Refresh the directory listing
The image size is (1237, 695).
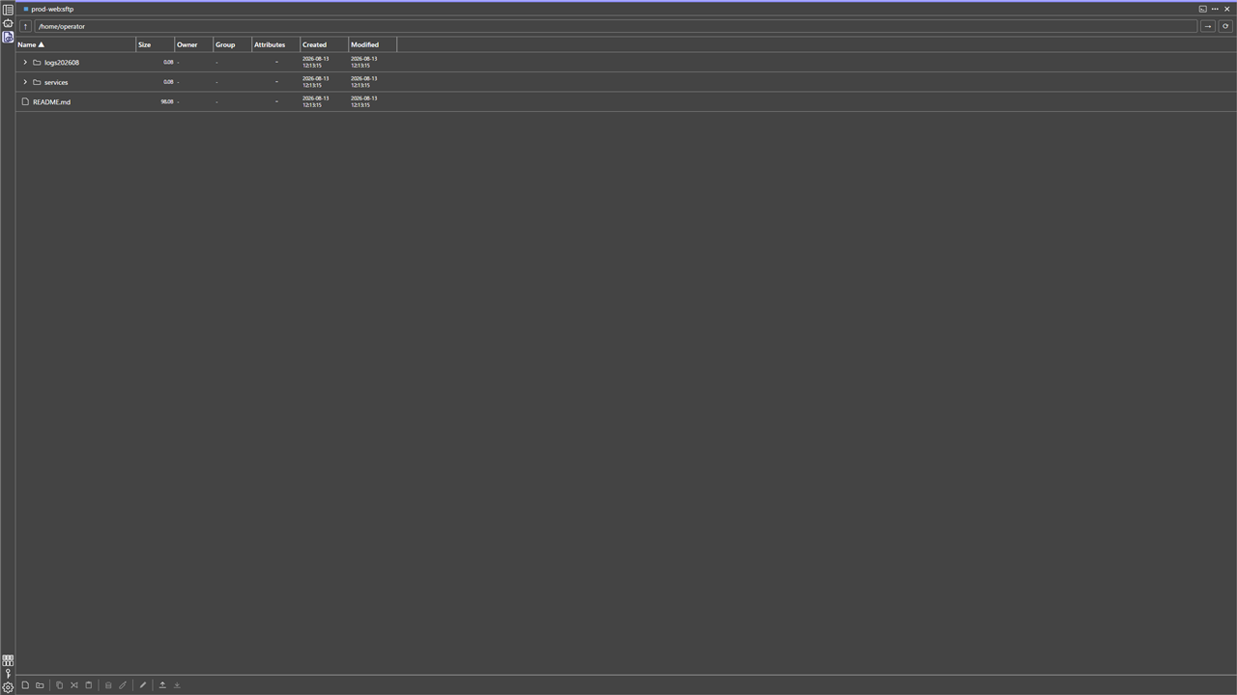click(x=1225, y=26)
